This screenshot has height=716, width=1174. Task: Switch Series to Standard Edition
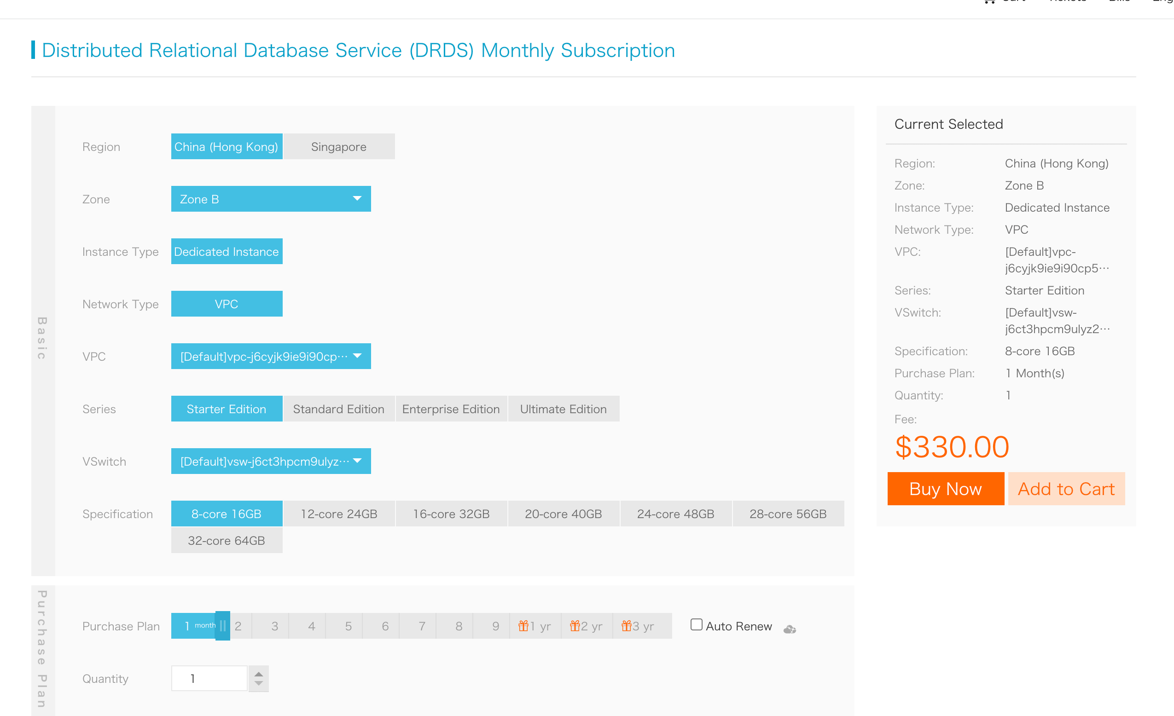tap(338, 409)
